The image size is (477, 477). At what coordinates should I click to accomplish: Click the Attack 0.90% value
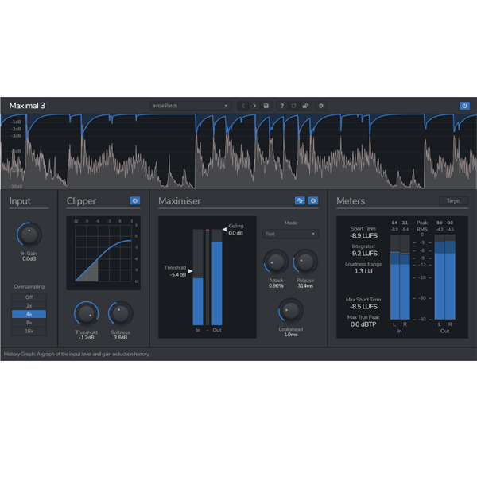276,286
